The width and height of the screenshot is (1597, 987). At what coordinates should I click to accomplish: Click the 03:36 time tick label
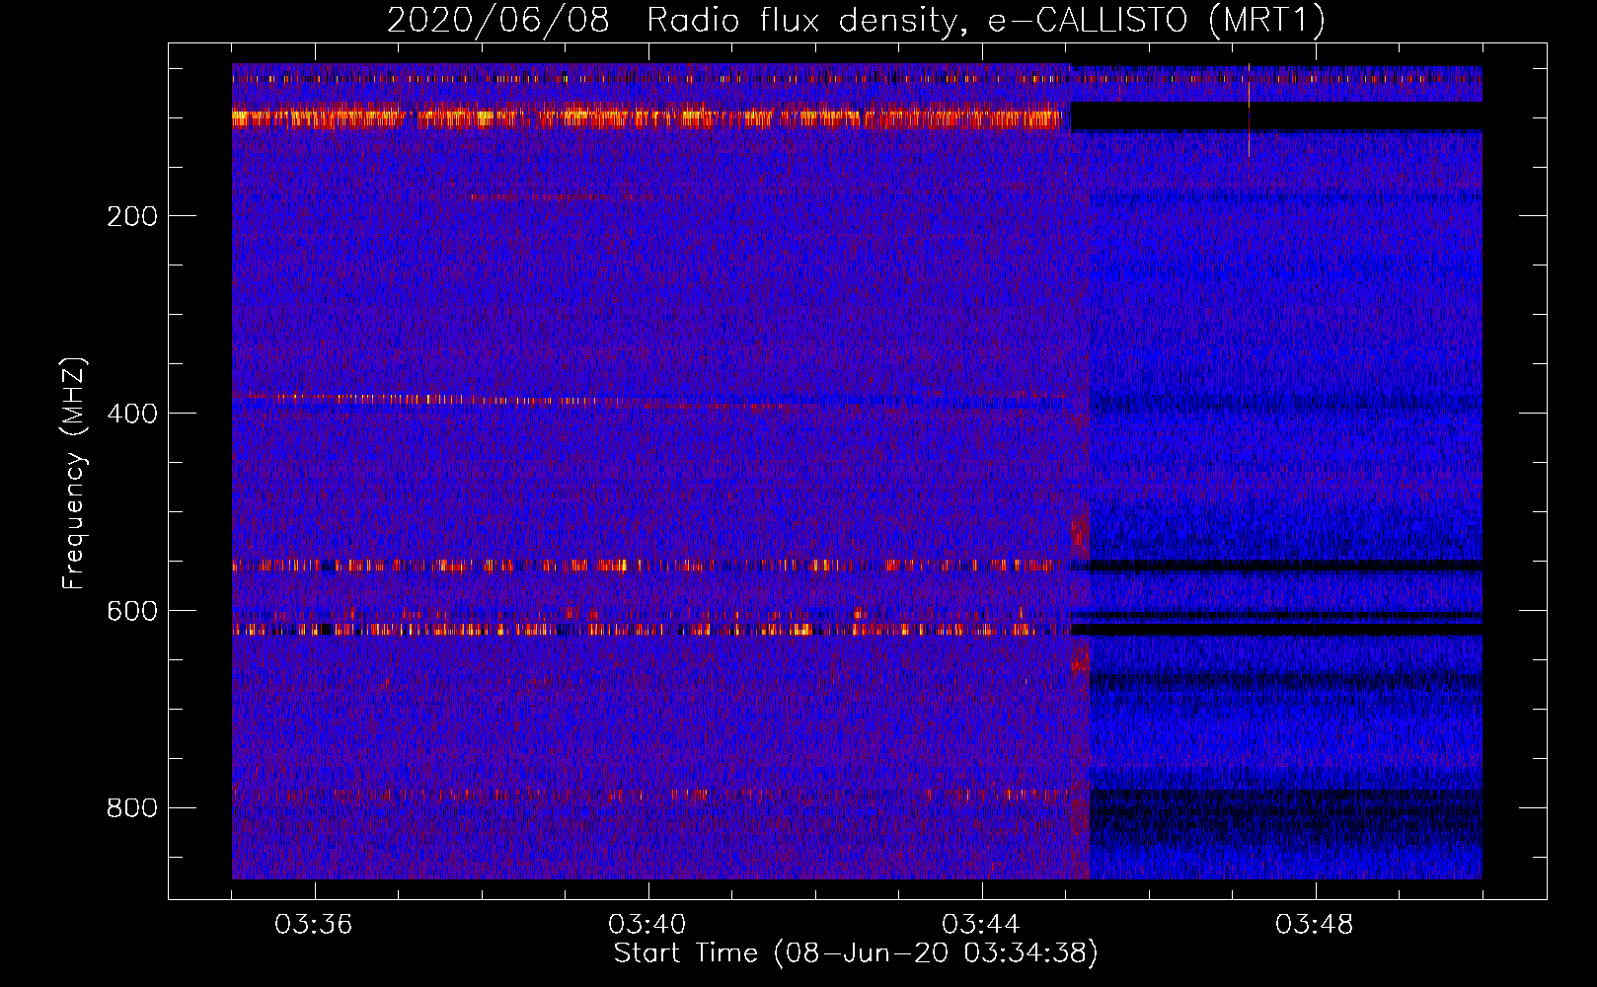click(x=314, y=925)
